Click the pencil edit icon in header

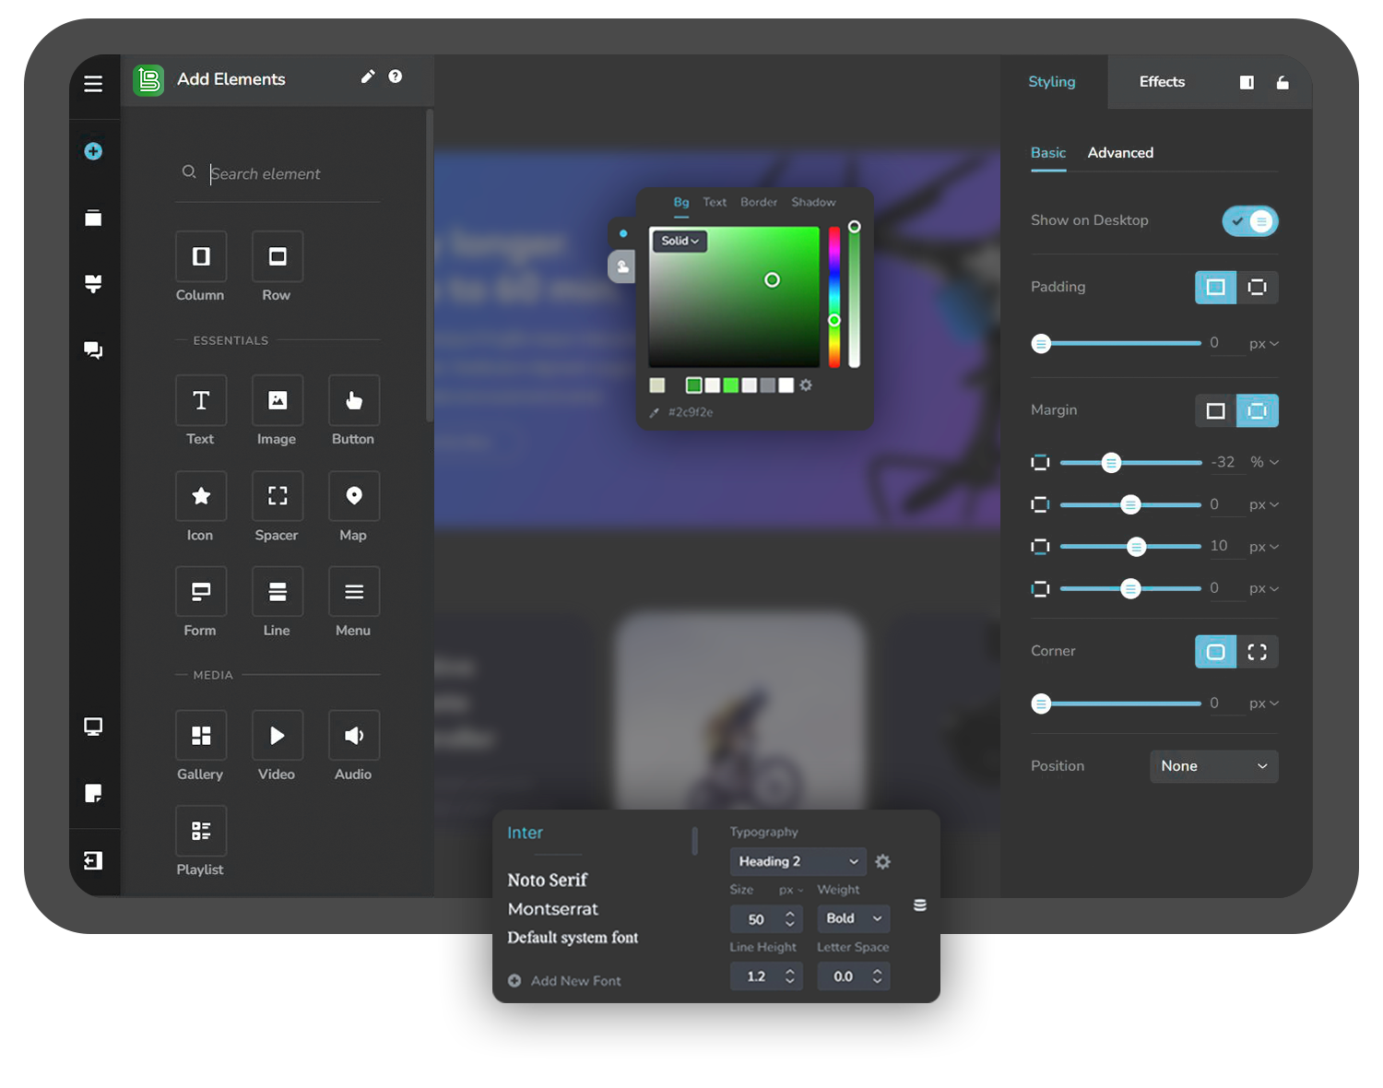point(368,77)
